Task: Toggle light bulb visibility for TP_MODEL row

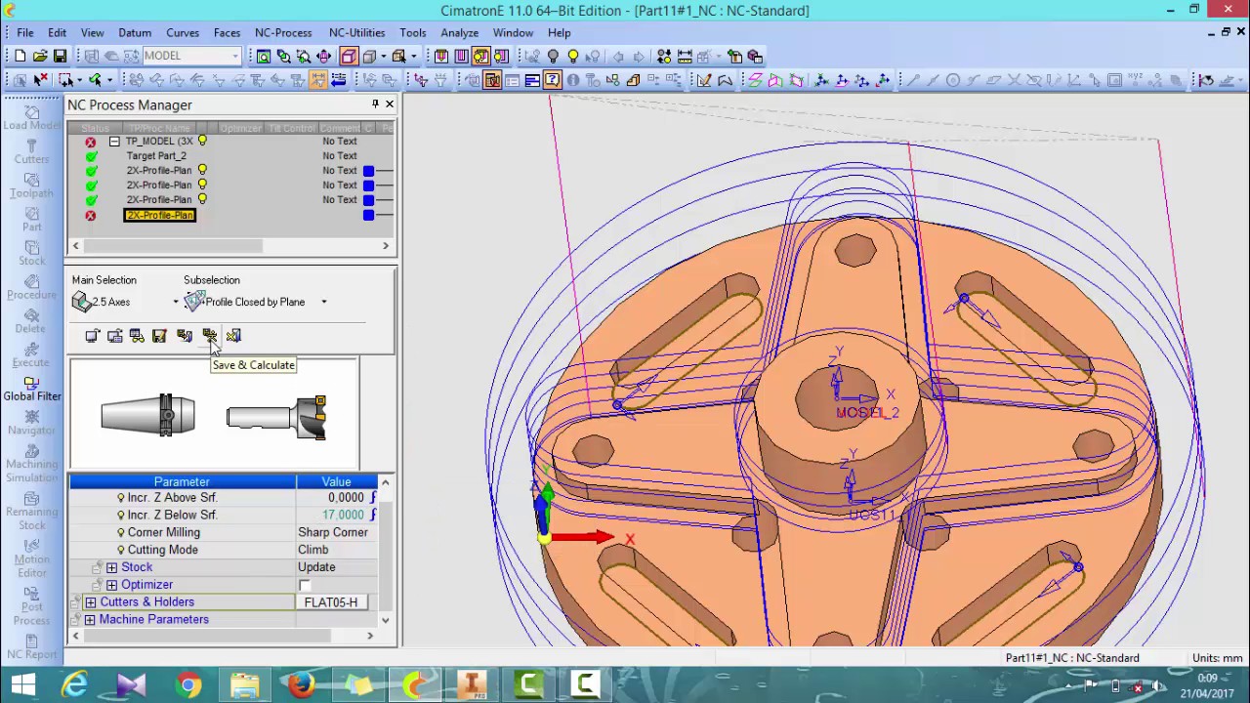Action: tap(202, 141)
